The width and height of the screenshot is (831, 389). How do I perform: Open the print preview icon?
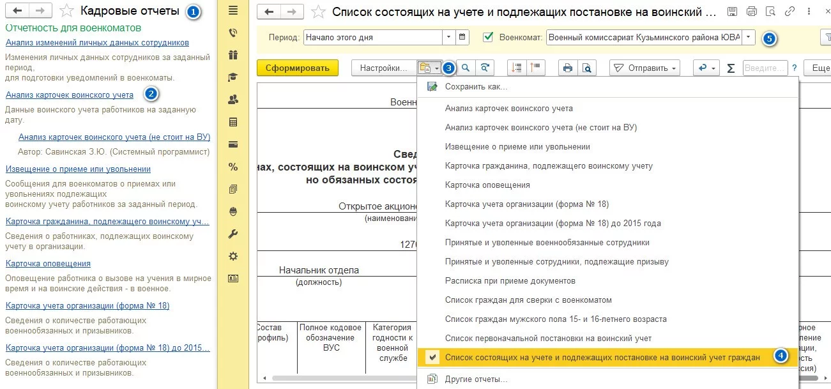click(x=586, y=68)
